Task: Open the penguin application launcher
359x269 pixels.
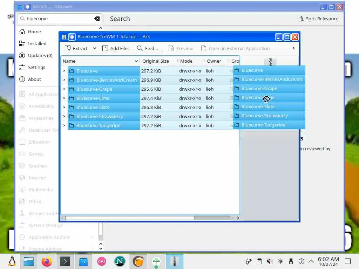Action: tap(12, 261)
